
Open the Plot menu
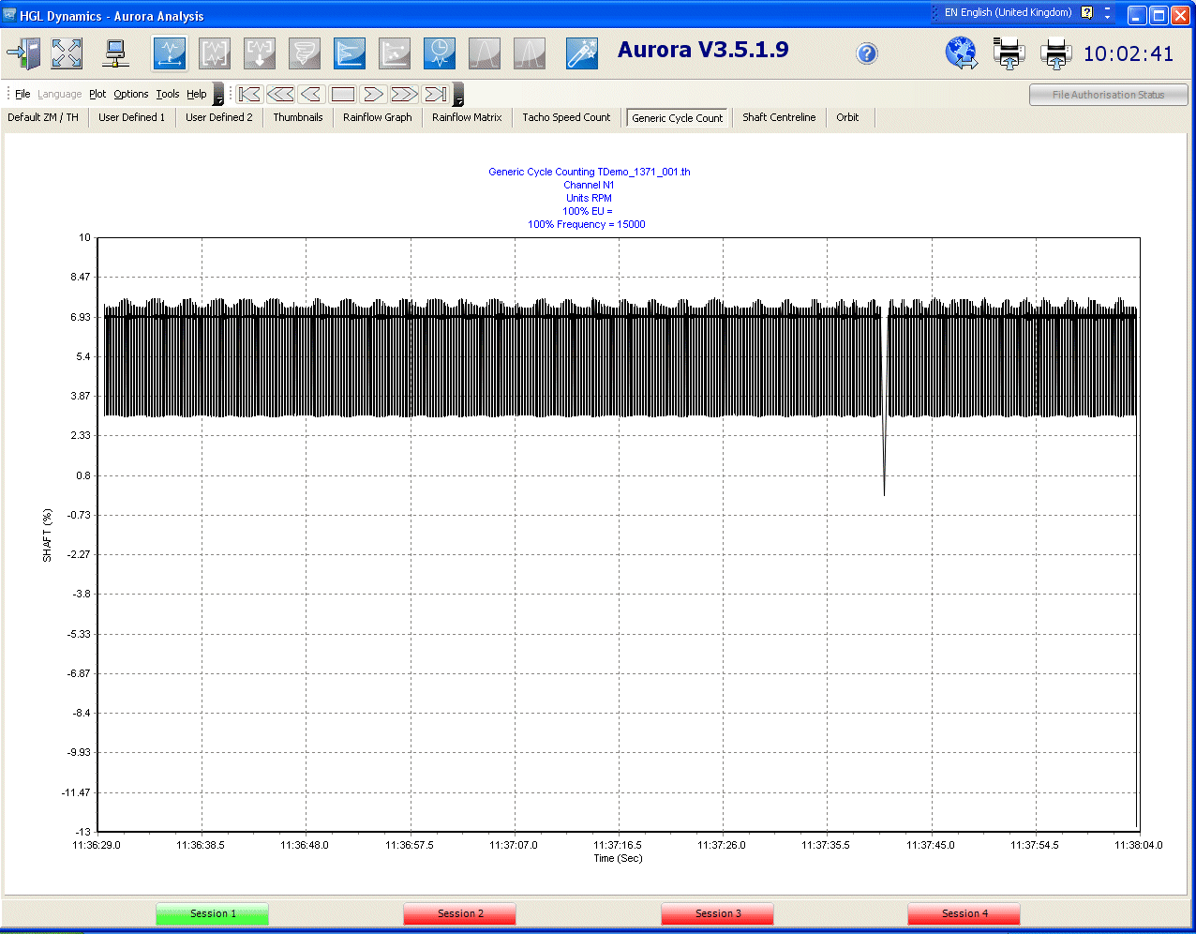(97, 94)
